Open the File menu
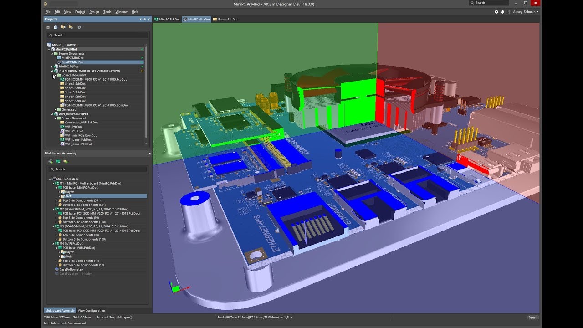 [x=47, y=12]
